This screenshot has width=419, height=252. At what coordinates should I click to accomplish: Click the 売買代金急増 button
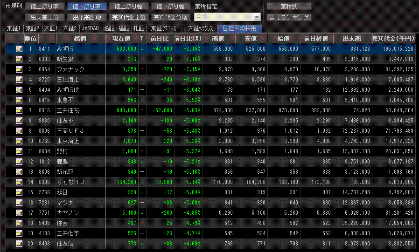pos(170,18)
